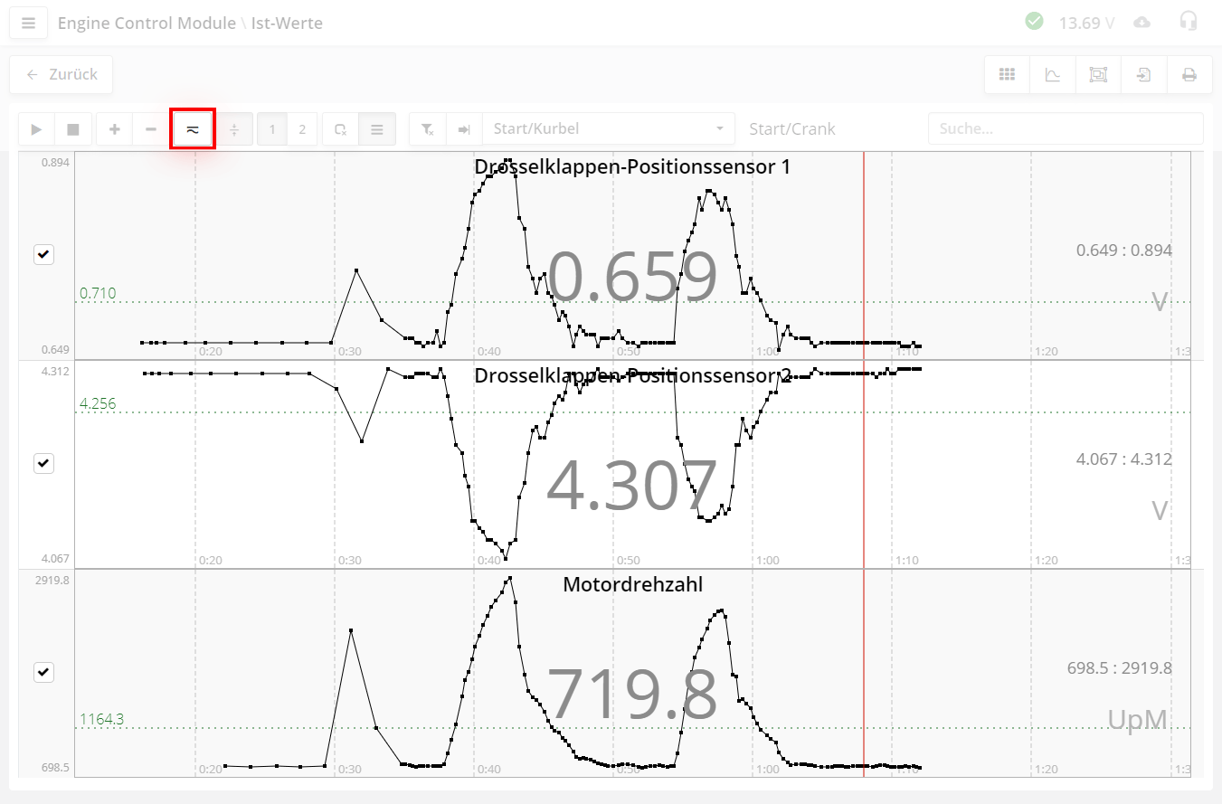Uncheck Drosselklappen-Positionssensor 2 checkbox
This screenshot has height=804, width=1222.
[x=43, y=464]
